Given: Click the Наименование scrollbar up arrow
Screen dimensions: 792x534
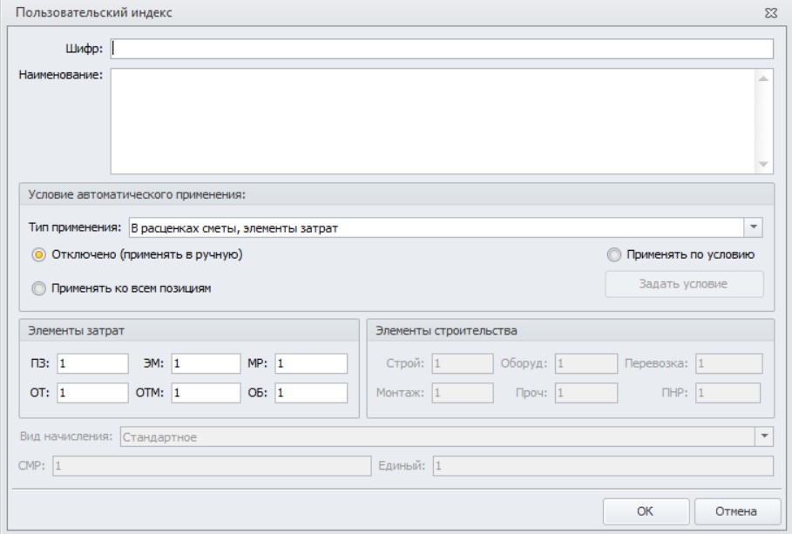Looking at the screenshot, I should click(x=763, y=78).
